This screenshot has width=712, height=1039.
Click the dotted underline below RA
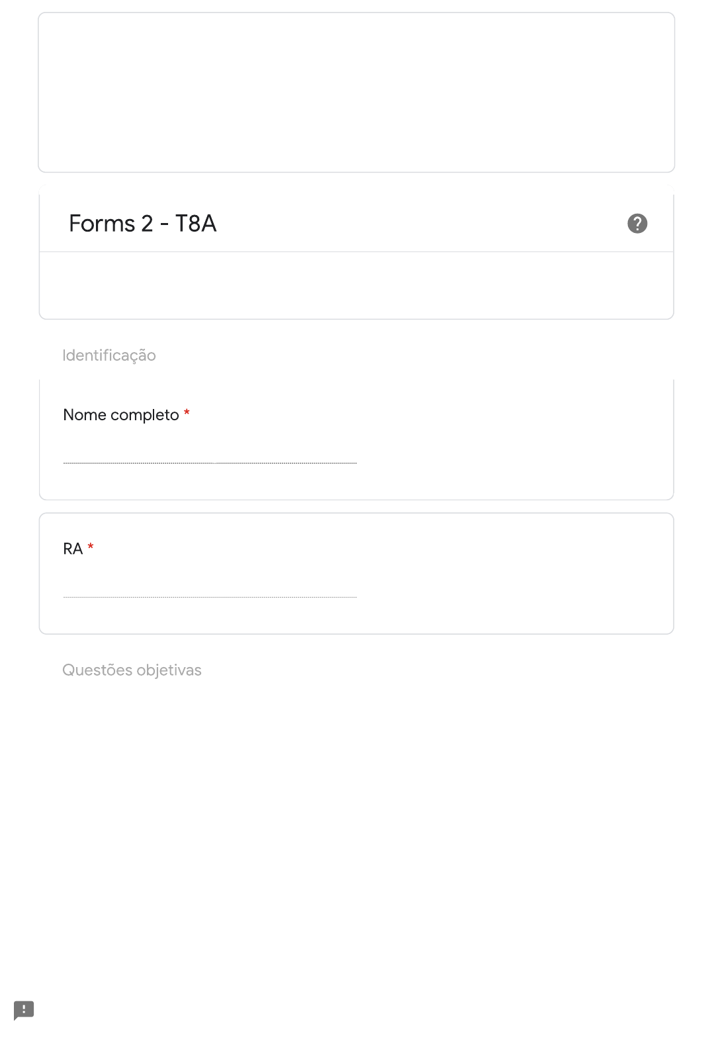[x=210, y=598]
